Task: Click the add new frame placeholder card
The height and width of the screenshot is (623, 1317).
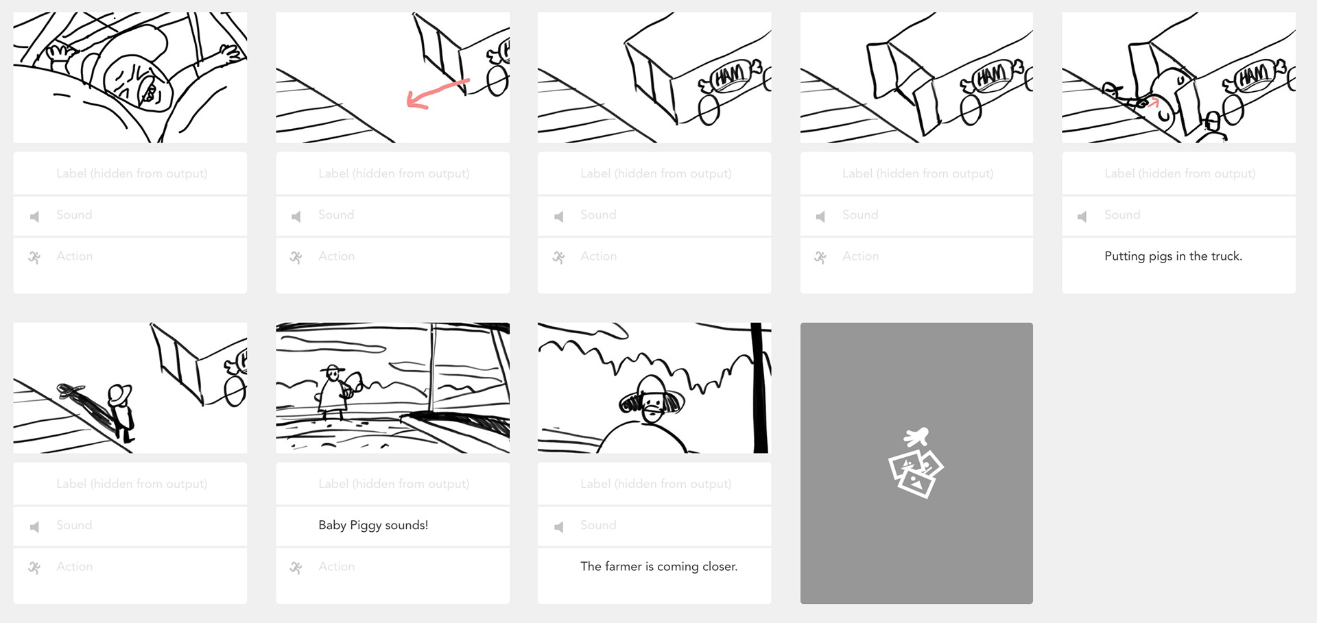Action: (916, 463)
